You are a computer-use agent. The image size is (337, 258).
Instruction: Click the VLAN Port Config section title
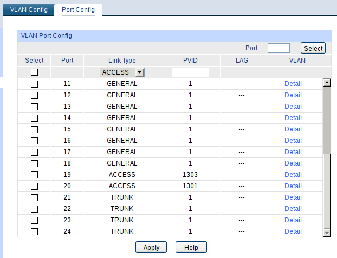tap(47, 36)
